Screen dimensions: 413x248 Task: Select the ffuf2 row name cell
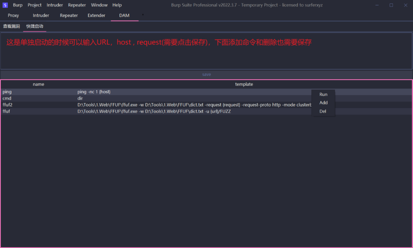[39, 105]
